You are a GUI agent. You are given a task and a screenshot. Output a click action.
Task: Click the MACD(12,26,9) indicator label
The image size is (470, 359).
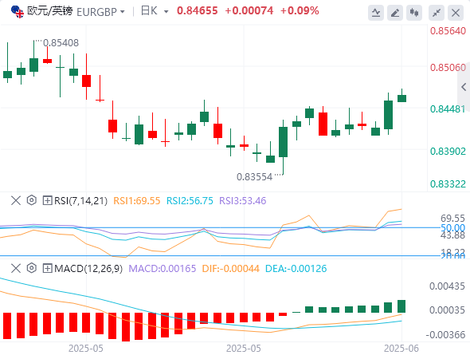[x=88, y=268]
